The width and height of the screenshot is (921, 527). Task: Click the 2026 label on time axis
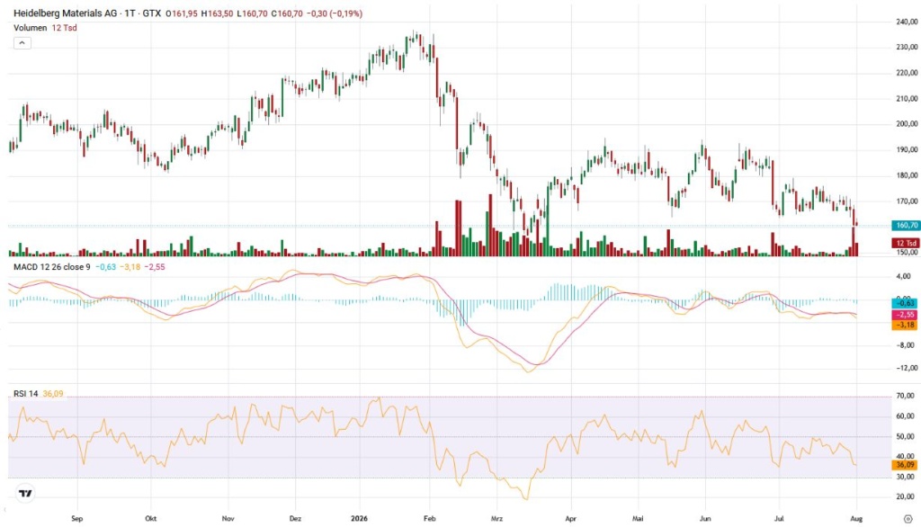click(359, 519)
